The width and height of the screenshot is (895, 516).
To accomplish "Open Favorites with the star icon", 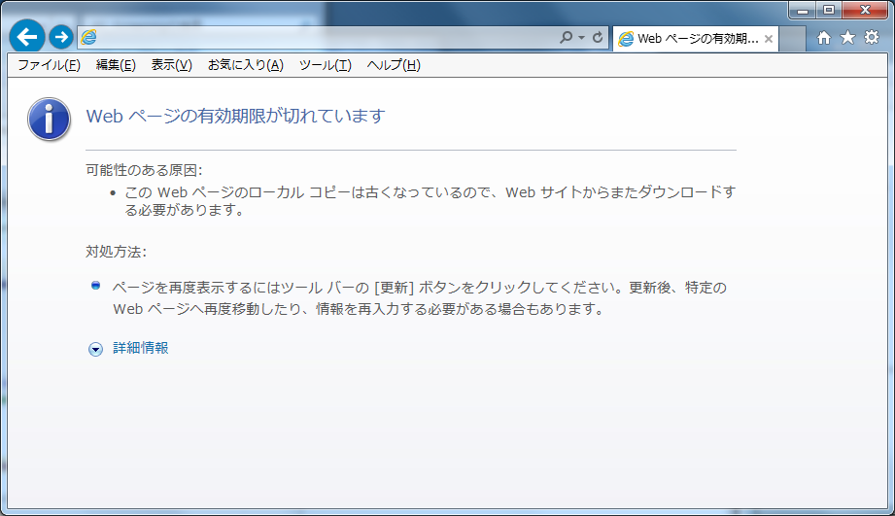I will click(846, 37).
